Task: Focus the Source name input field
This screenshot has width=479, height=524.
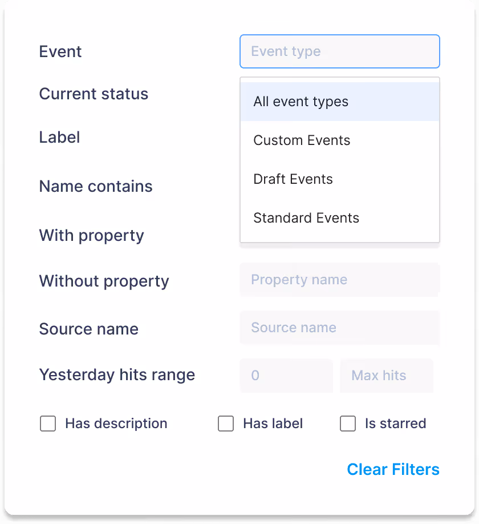Action: (x=339, y=328)
